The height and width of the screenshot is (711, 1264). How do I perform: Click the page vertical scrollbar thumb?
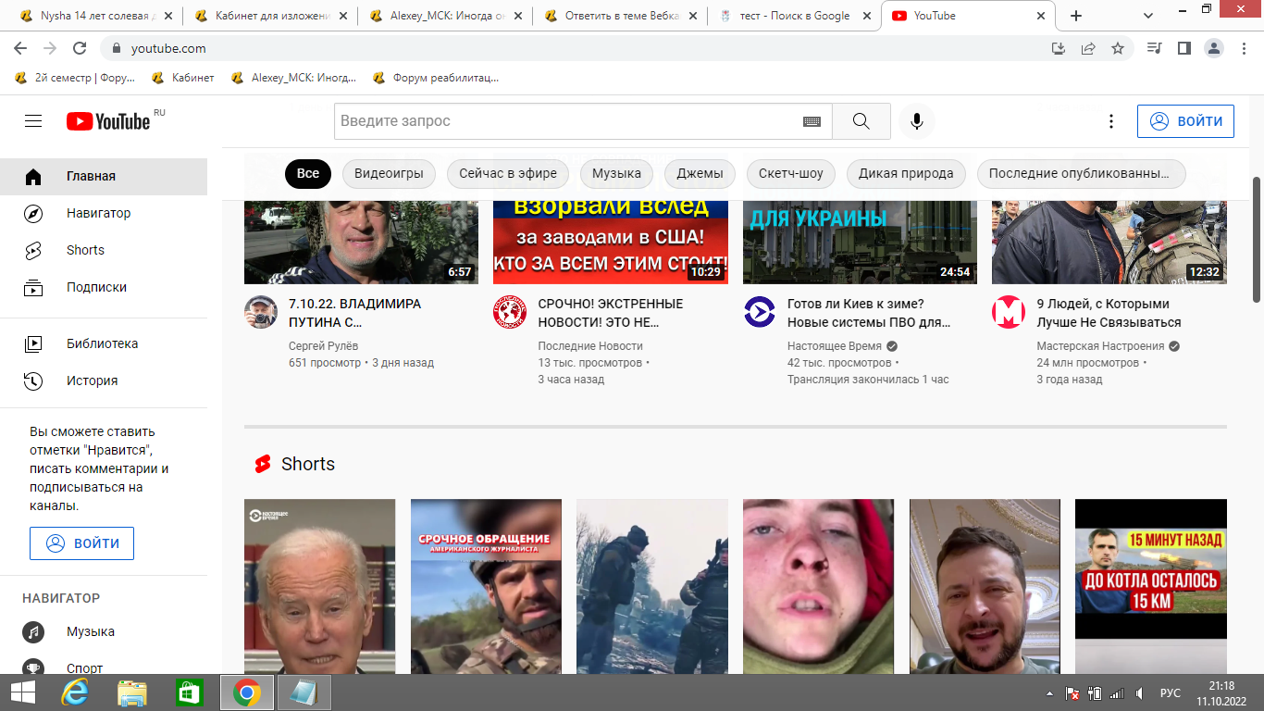coord(1257,239)
